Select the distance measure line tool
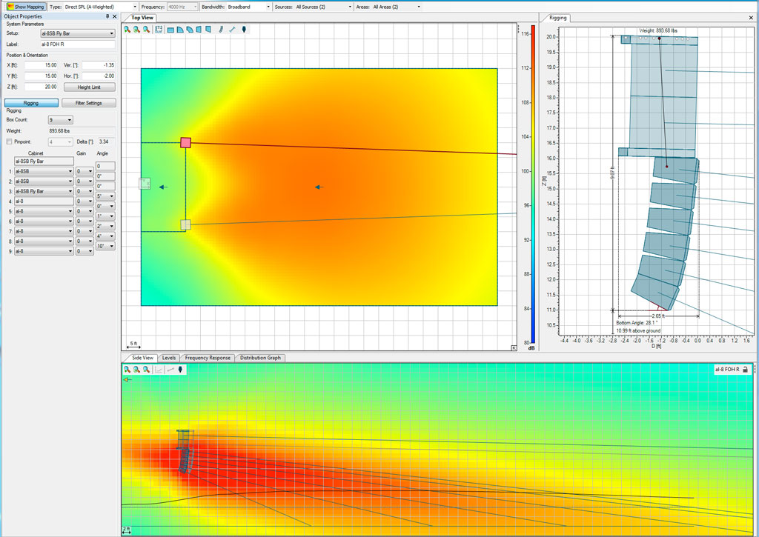This screenshot has height=537, width=759. (232, 30)
